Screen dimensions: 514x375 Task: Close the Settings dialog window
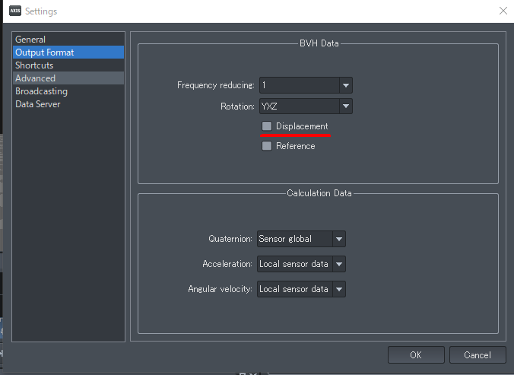tap(503, 11)
